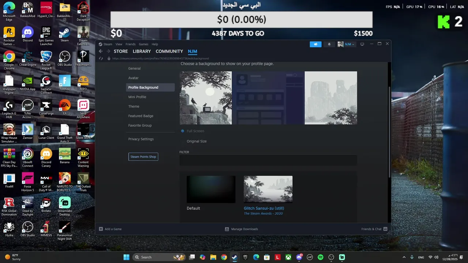Select Profile Background sidebar item
The height and width of the screenshot is (263, 468).
pyautogui.click(x=150, y=87)
